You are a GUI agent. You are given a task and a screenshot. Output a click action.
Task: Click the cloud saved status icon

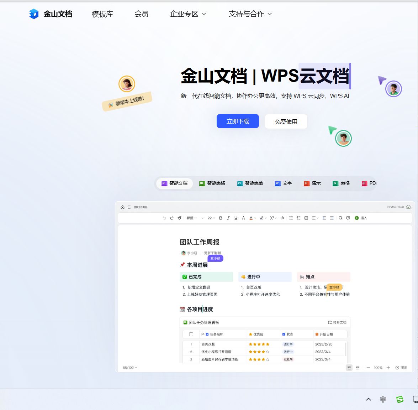pyautogui.click(x=408, y=207)
